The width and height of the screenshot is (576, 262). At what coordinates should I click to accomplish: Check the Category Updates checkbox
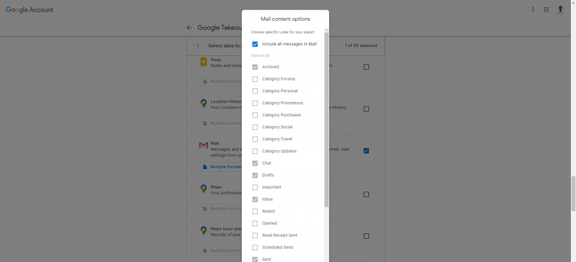click(255, 151)
